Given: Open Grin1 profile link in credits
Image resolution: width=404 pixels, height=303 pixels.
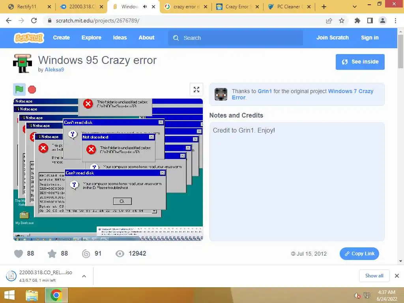Looking at the screenshot, I should 265,91.
